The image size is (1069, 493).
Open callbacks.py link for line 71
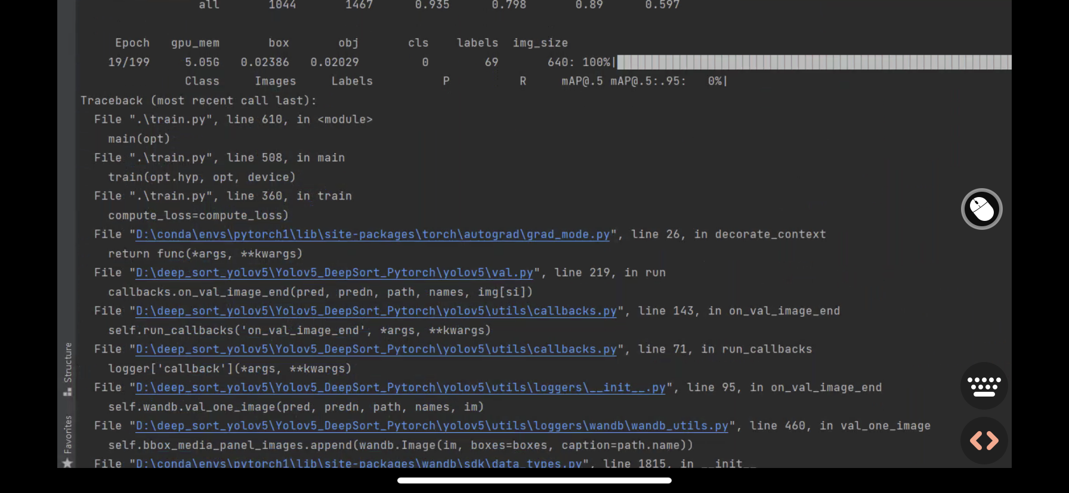pyautogui.click(x=376, y=349)
